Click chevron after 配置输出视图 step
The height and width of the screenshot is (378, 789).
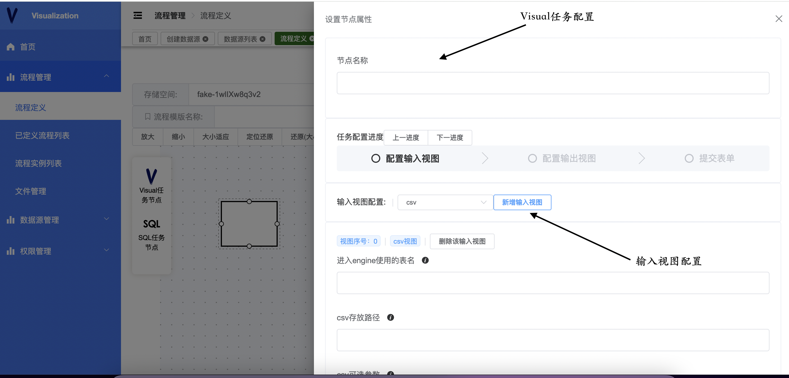pos(642,158)
